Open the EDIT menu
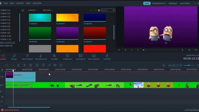Screen dimensions: 199x112 (x=12, y=3)
